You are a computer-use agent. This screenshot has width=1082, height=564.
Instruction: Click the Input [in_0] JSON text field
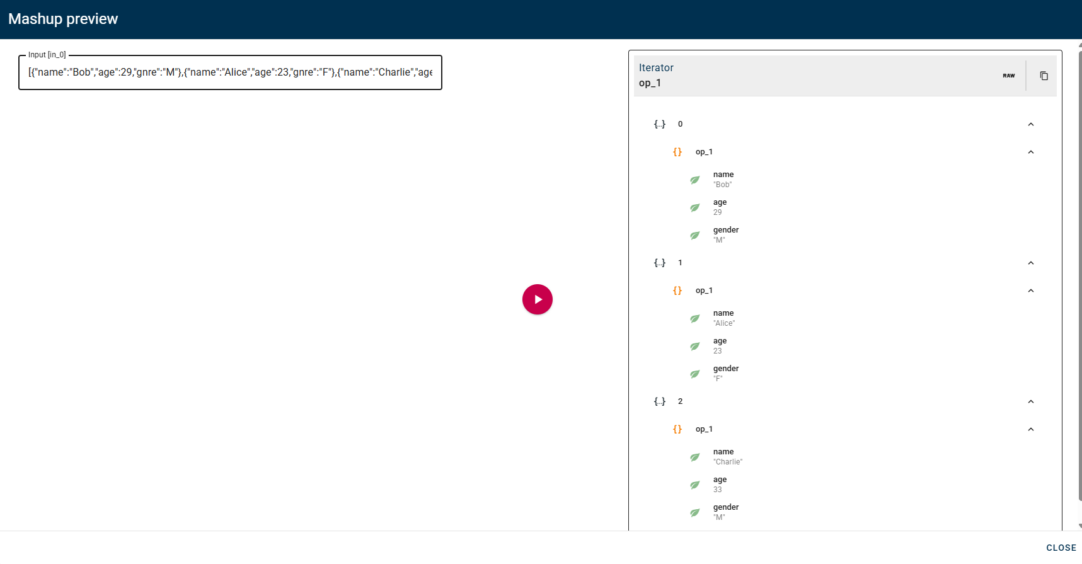point(230,72)
